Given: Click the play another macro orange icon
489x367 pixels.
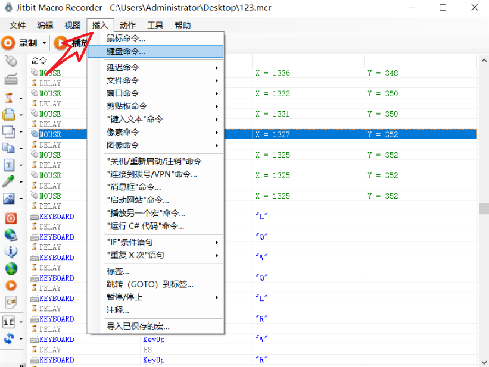Looking at the screenshot, I should [x=11, y=286].
